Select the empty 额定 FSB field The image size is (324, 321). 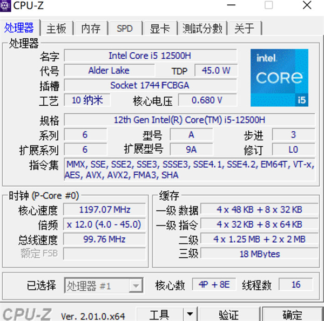pyautogui.click(x=104, y=254)
